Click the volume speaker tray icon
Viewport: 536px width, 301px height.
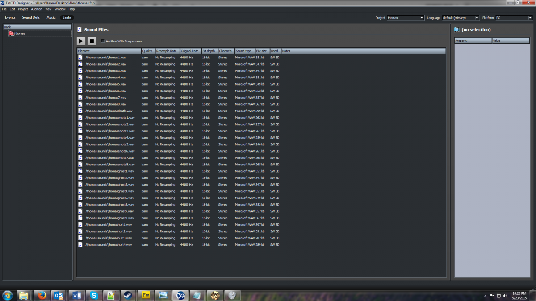(505, 295)
